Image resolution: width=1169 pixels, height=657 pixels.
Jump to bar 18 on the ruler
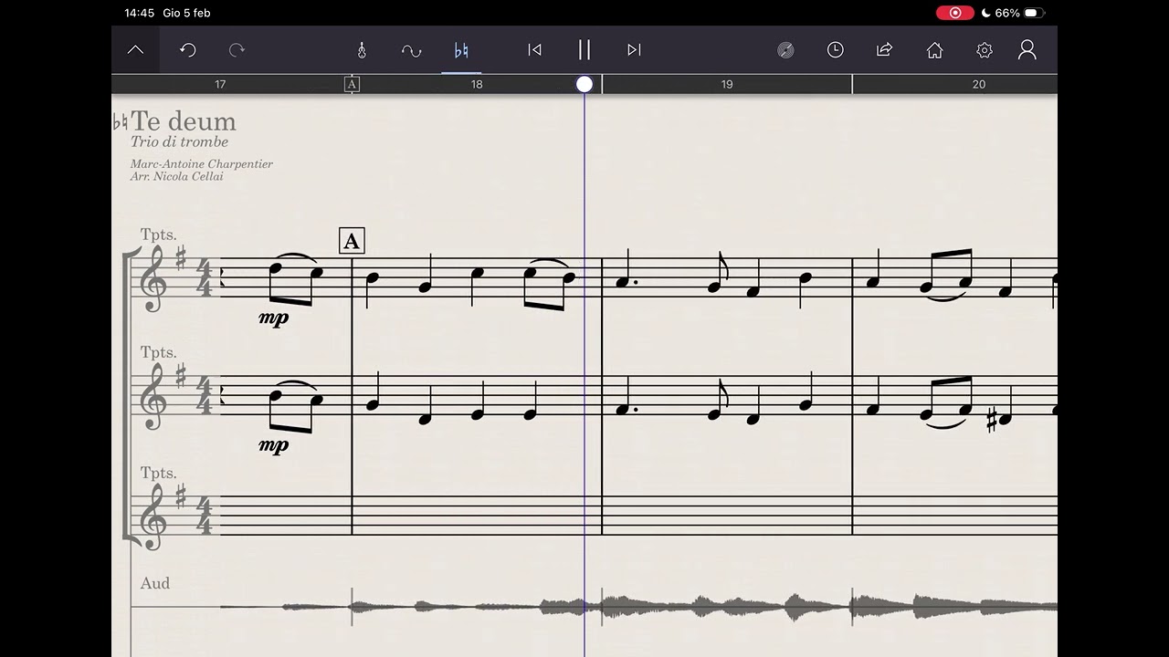(x=477, y=84)
